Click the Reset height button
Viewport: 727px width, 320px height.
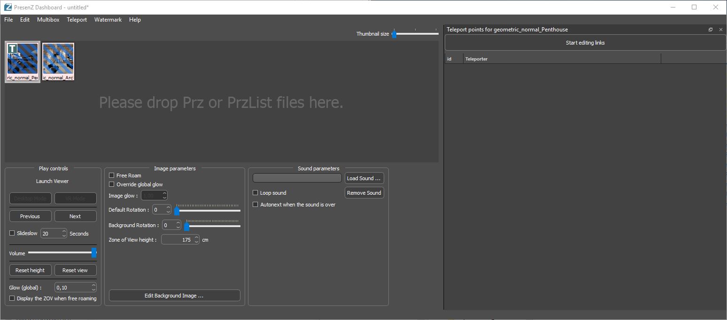tap(31, 270)
